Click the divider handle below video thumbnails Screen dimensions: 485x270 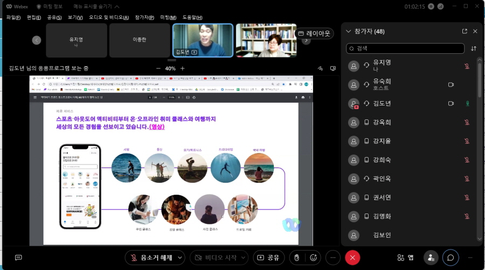172,60
